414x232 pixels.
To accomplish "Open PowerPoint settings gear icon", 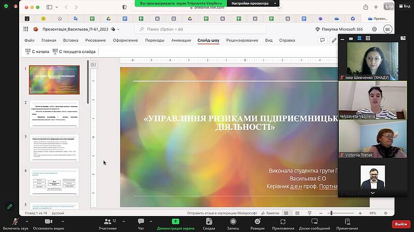I will [374, 29].
